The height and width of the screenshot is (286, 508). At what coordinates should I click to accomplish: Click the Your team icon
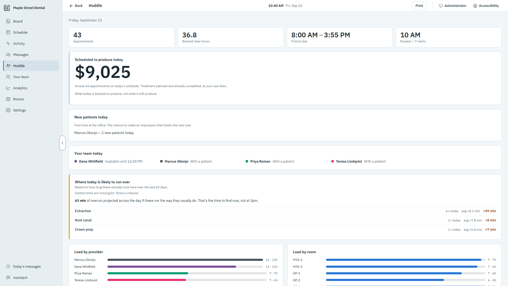point(8,77)
